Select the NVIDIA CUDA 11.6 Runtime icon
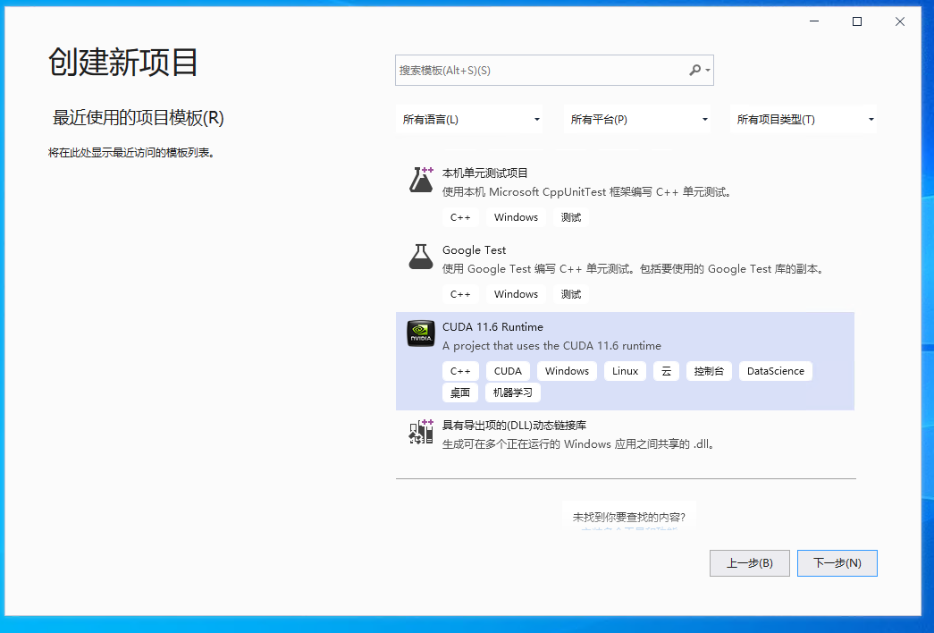The width and height of the screenshot is (934, 633). pos(421,333)
